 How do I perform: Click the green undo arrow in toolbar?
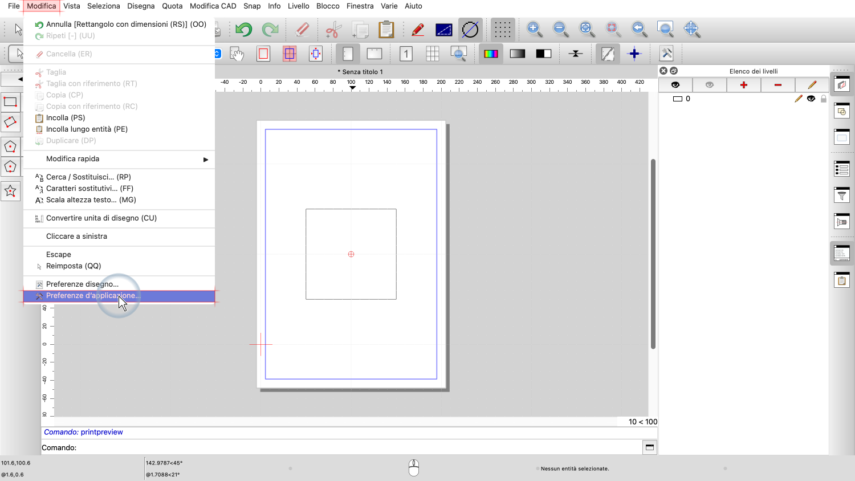tap(244, 29)
